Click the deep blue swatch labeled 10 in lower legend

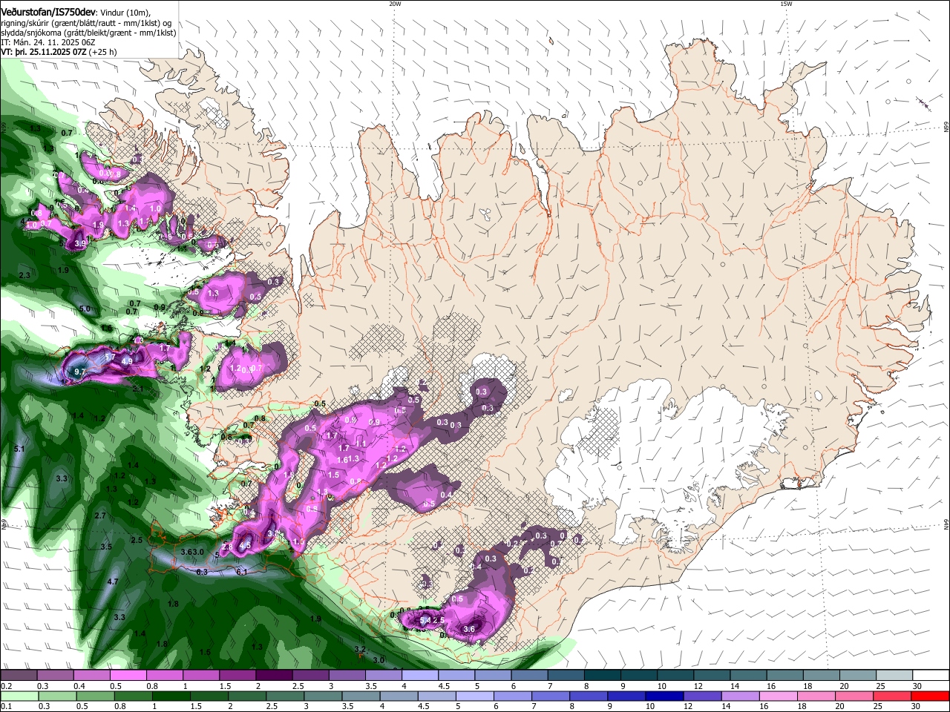(663, 696)
